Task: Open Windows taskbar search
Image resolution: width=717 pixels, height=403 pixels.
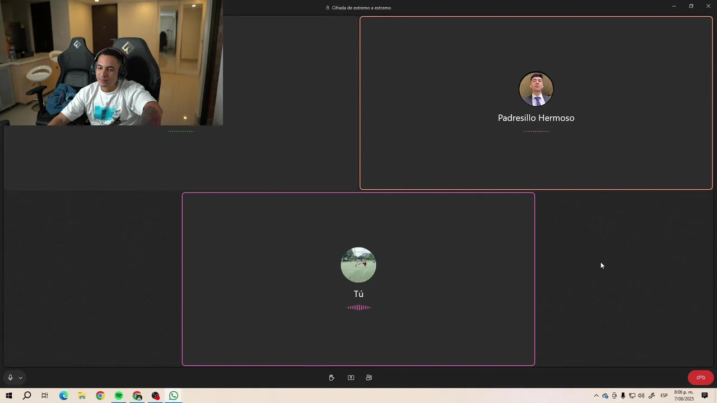Action: [27, 396]
